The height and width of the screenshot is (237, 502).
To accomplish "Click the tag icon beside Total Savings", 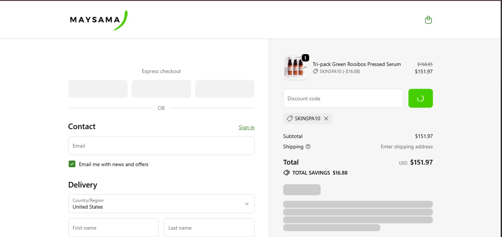I will pos(286,173).
